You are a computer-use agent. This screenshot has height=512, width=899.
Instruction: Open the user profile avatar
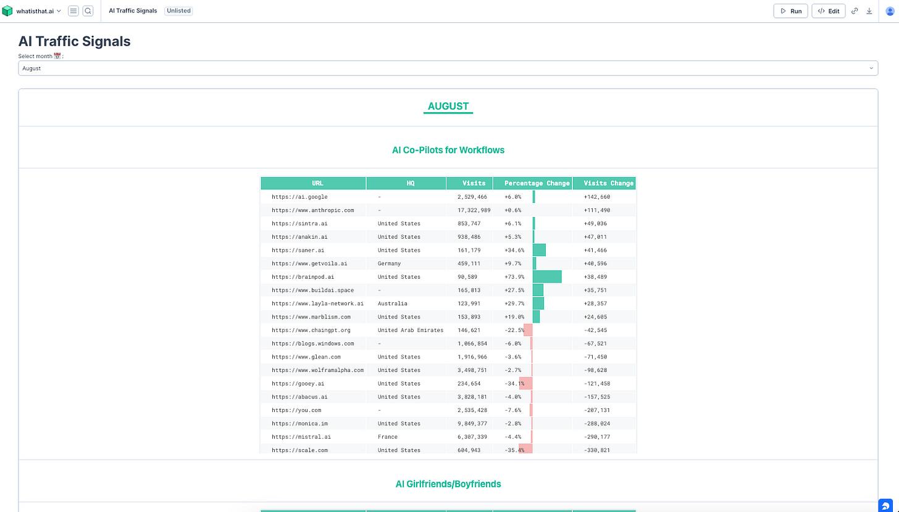(890, 11)
